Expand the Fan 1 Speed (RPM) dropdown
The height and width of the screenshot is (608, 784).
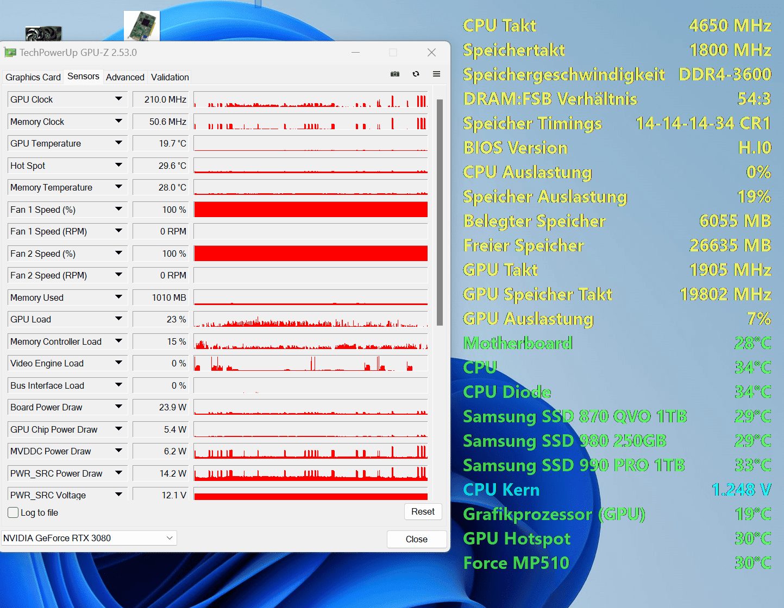point(118,231)
